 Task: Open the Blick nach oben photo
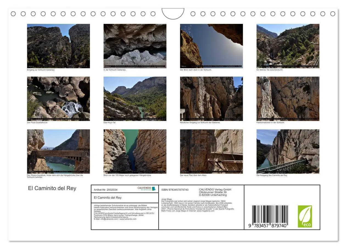211,46
